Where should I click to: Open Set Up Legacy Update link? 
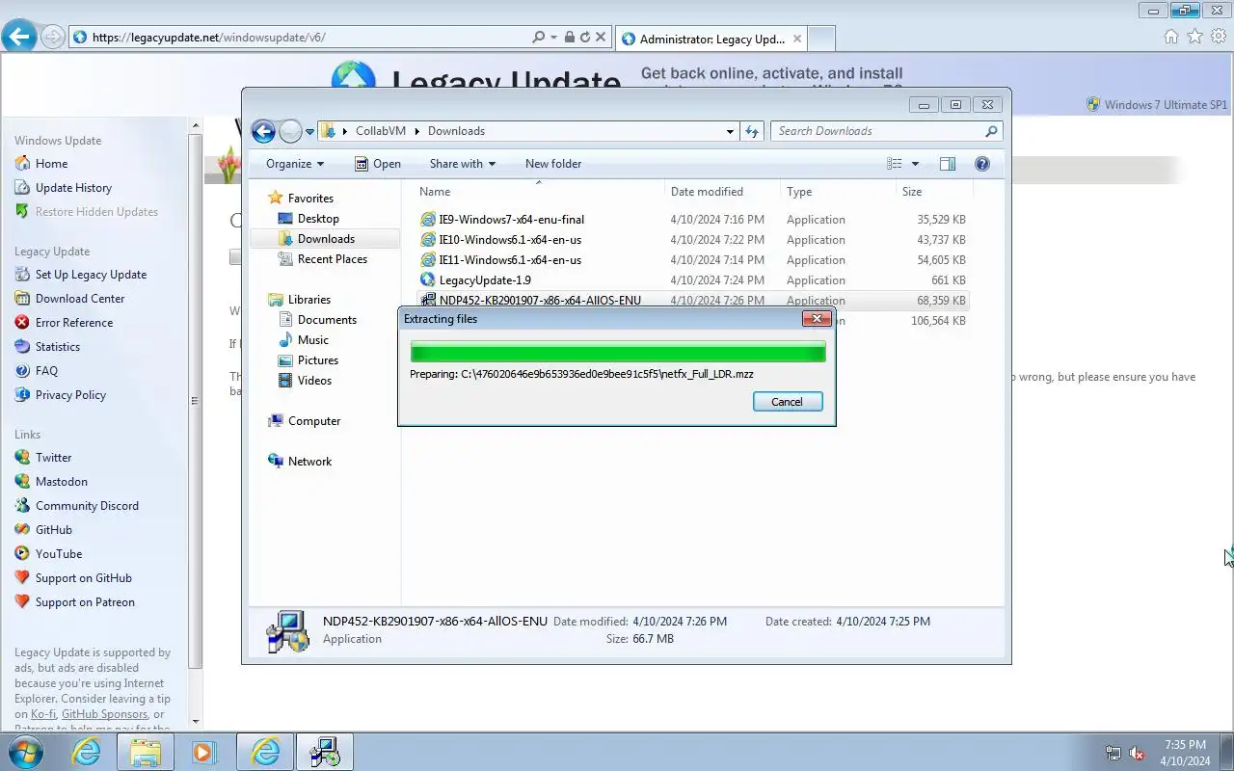point(91,275)
